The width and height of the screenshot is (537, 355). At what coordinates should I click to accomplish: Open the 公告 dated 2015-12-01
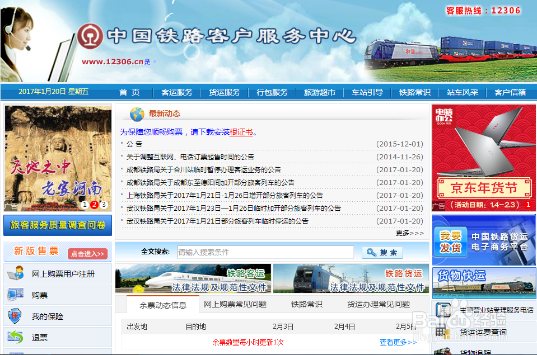coord(134,144)
